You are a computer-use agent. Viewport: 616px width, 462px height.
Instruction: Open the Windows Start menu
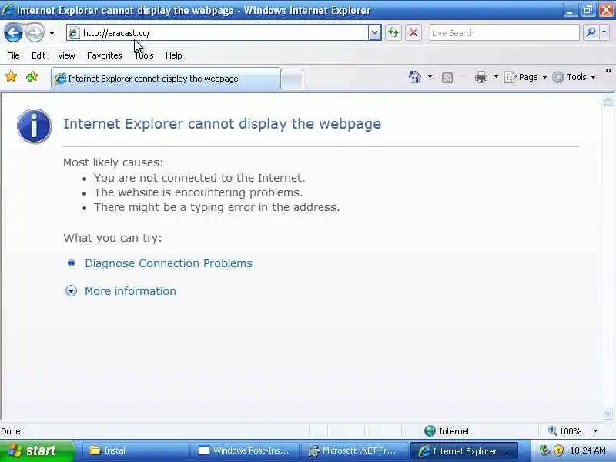coord(37,450)
